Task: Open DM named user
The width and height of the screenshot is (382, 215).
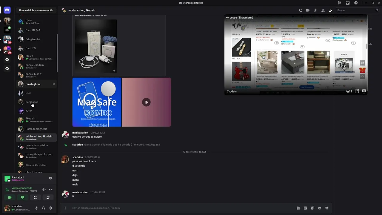Action: 36,93
